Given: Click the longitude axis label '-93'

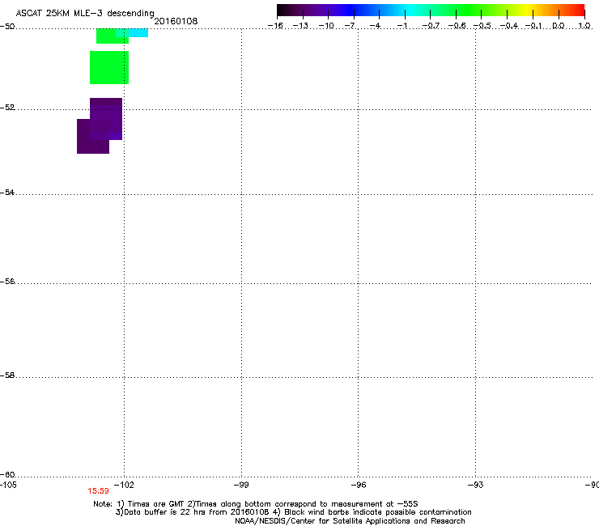Looking at the screenshot, I should pos(475,485).
